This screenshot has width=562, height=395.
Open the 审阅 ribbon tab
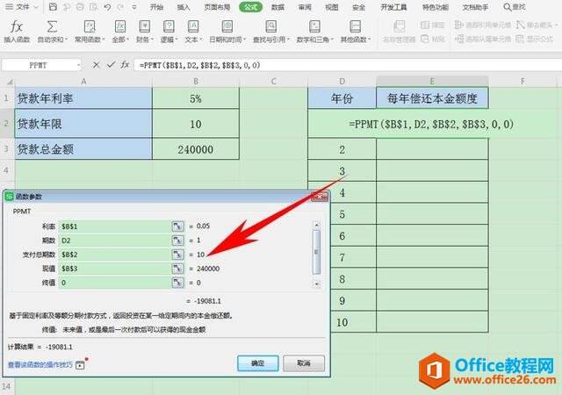(305, 7)
